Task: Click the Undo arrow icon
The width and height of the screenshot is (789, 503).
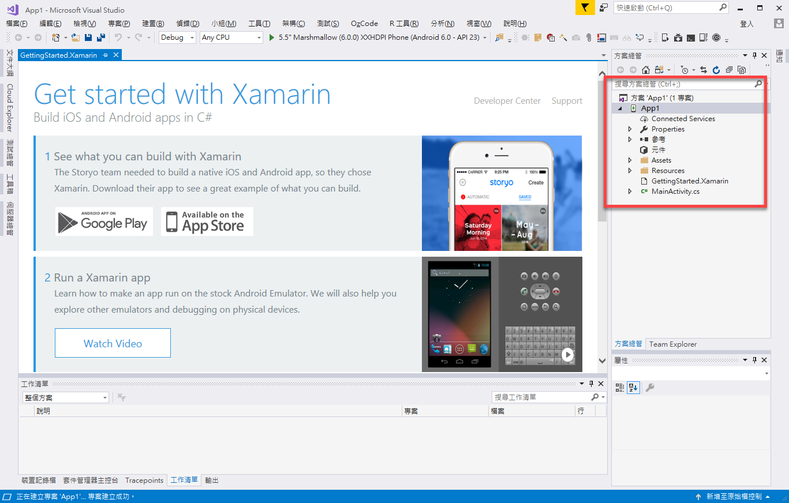Action: [118, 37]
